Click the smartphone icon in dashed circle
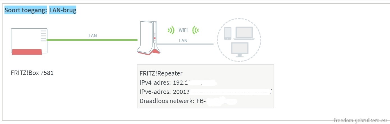 pos(228,33)
